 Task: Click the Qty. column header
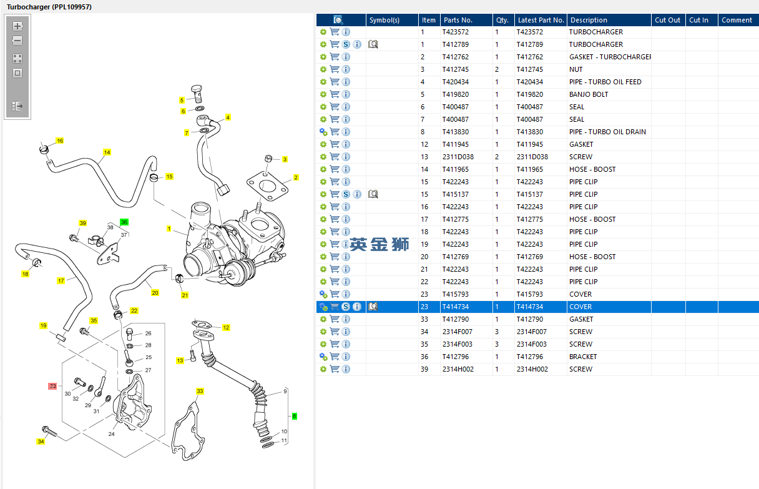(503, 20)
